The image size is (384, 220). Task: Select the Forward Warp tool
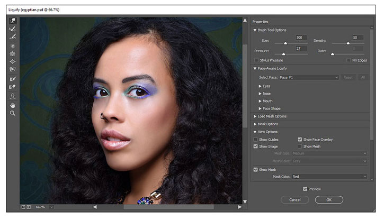(12, 21)
